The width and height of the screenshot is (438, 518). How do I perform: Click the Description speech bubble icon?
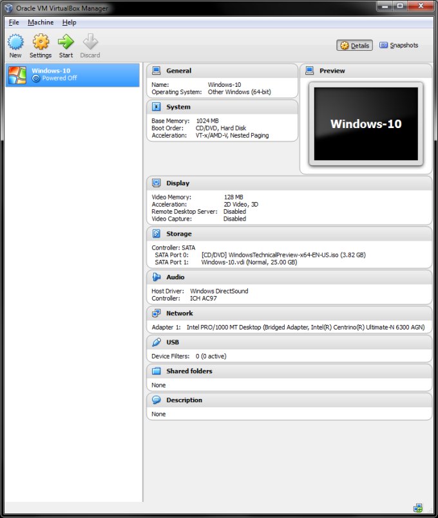[157, 400]
